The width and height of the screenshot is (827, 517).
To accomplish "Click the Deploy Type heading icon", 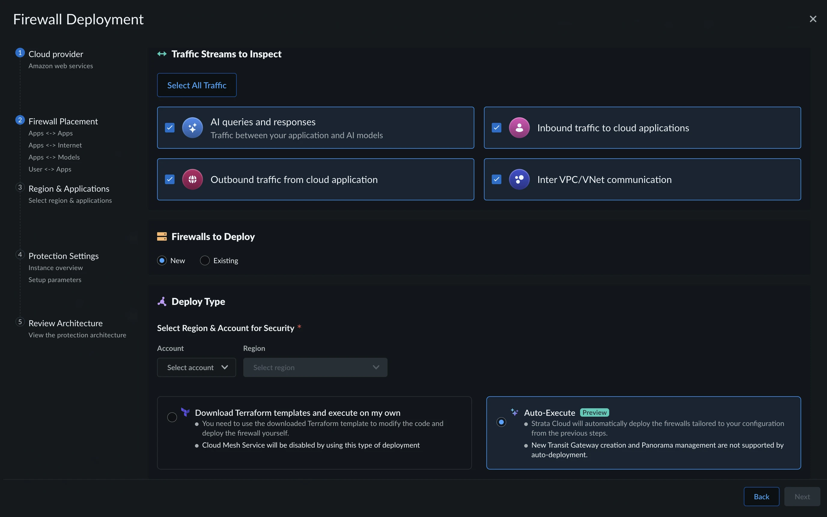I will point(162,302).
